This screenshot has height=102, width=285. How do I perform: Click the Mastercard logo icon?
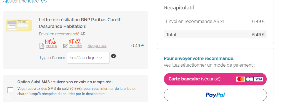pyautogui.click(x=241, y=79)
